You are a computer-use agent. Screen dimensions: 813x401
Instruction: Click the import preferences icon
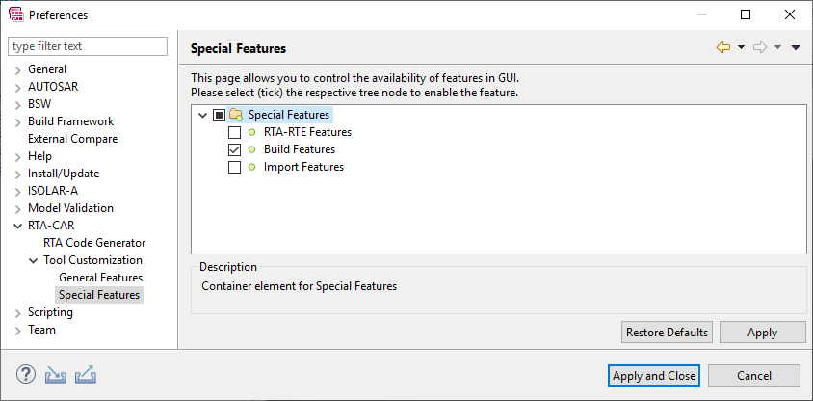point(56,375)
